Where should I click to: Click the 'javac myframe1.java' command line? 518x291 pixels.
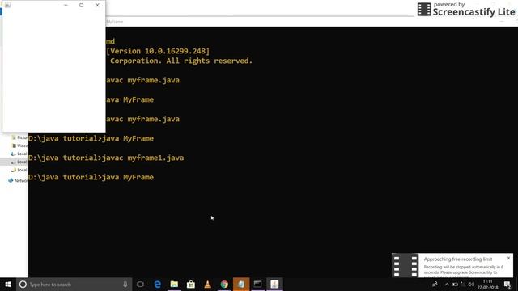click(x=106, y=158)
